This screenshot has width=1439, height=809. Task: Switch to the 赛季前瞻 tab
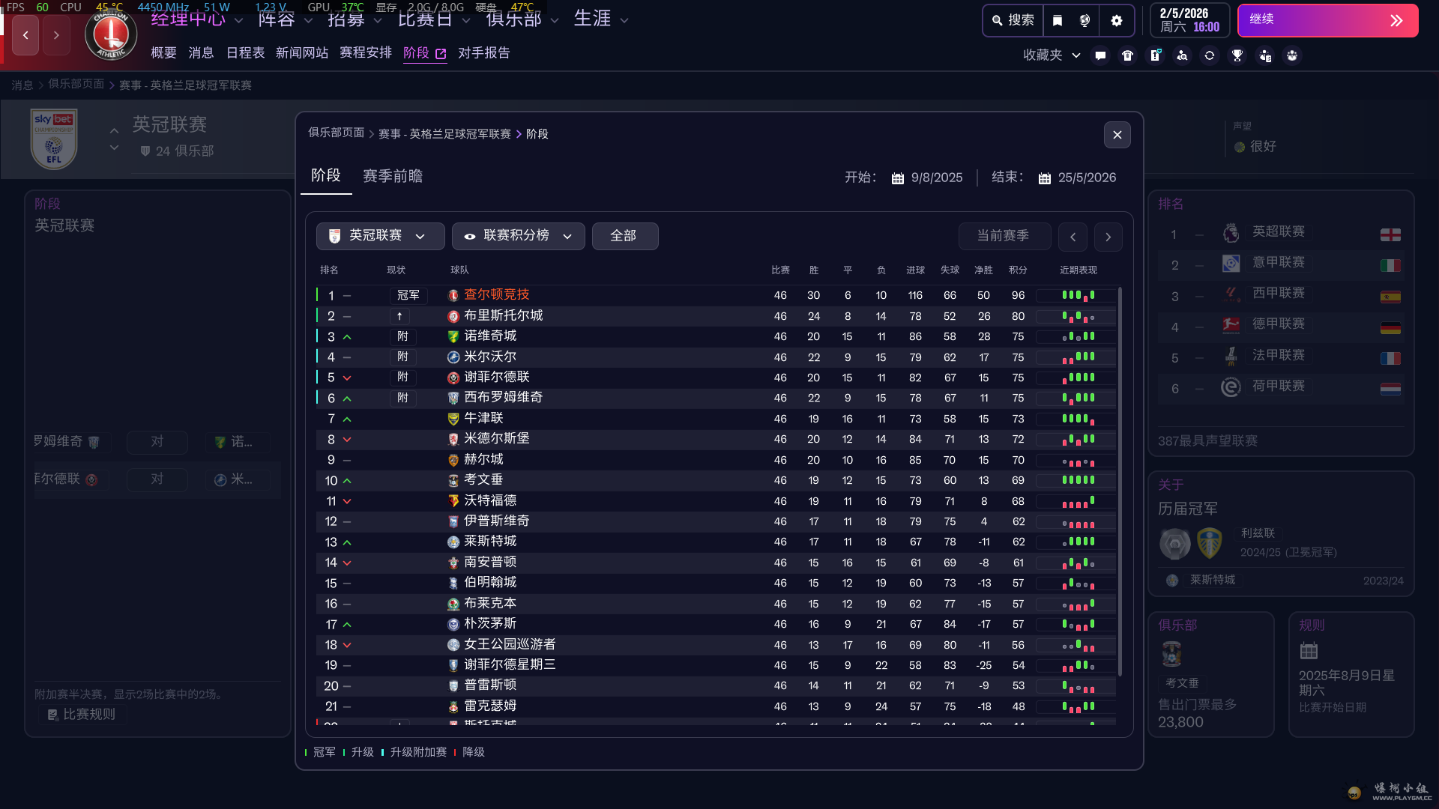coord(393,176)
